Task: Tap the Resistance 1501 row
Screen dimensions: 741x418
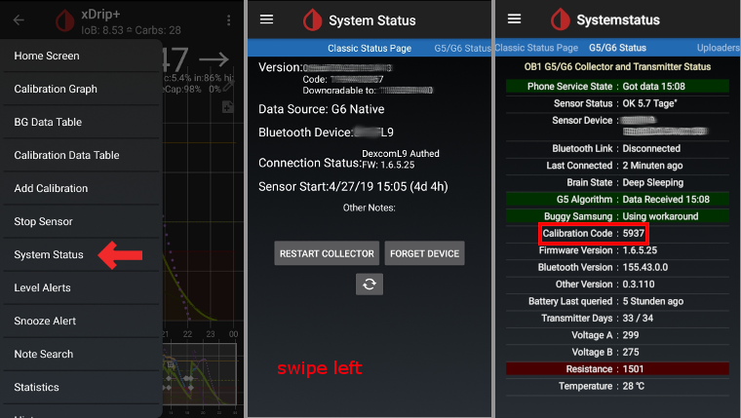Action: [617, 369]
